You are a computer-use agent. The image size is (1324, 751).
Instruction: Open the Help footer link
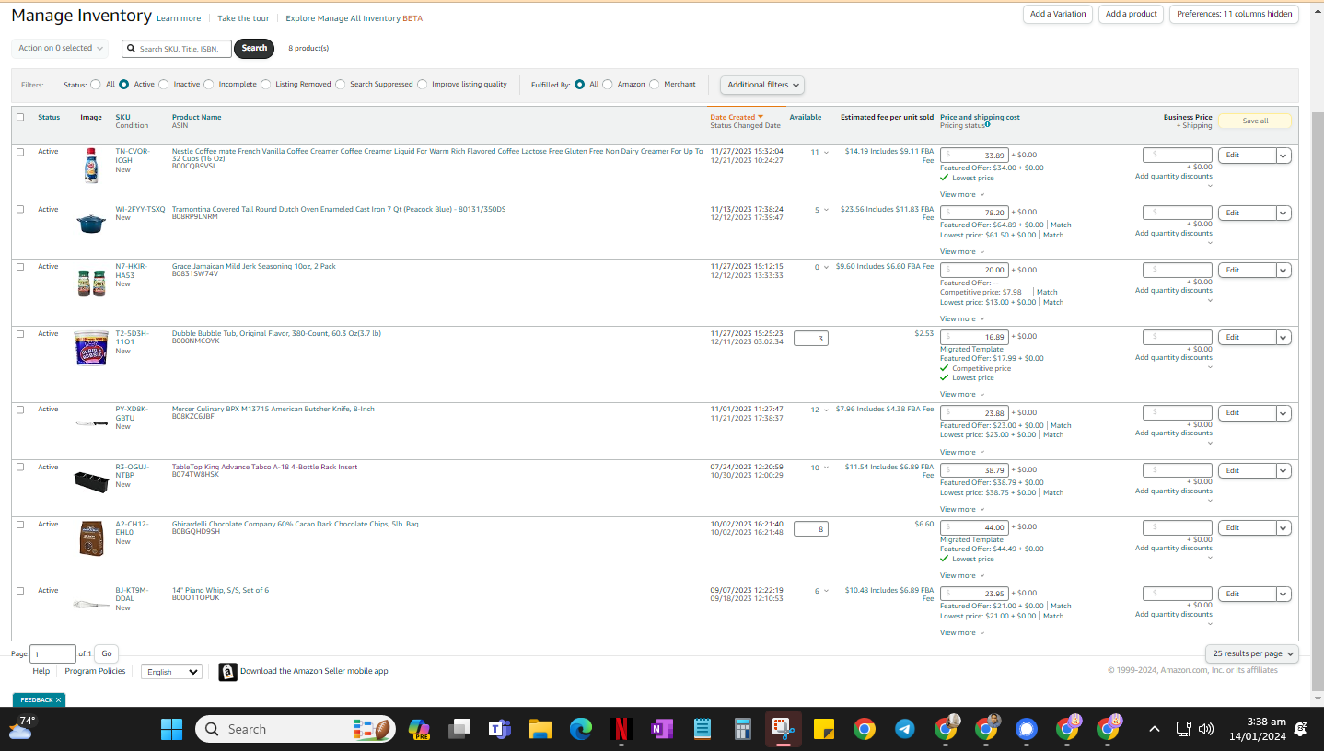click(41, 671)
